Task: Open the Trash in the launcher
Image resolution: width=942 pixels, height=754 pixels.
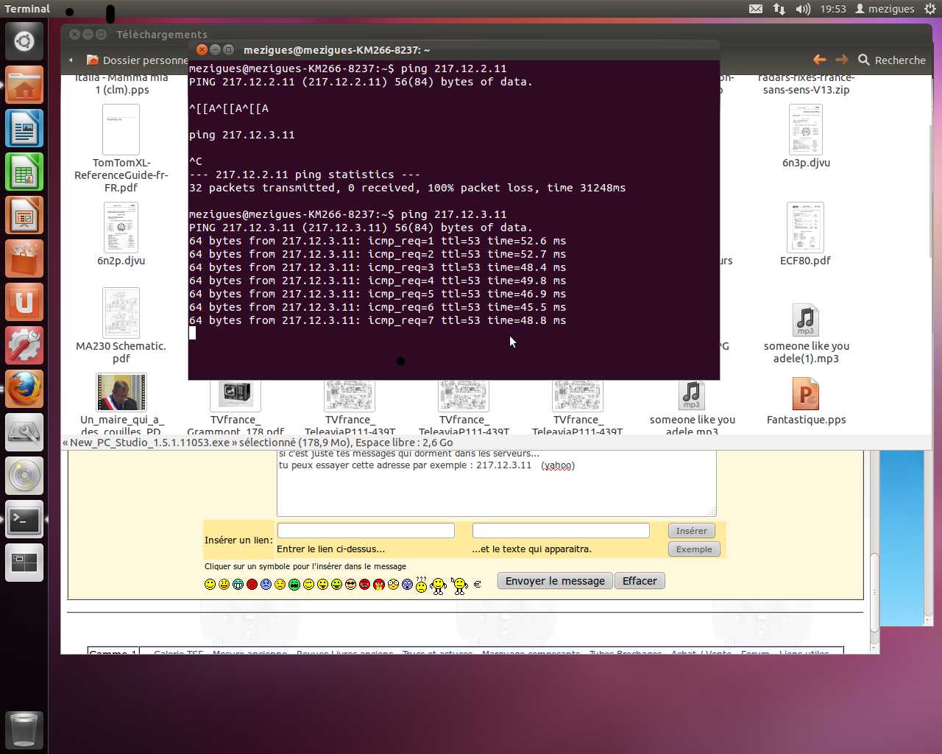Action: coord(24,729)
